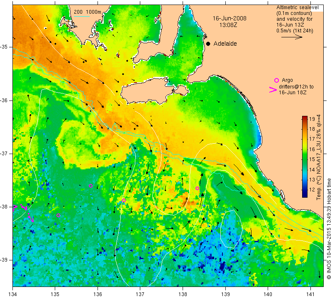Image resolution: width=332 pixels, height=299 pixels.
Task: Click the -37 latitude axis label
Action: coord(4,153)
